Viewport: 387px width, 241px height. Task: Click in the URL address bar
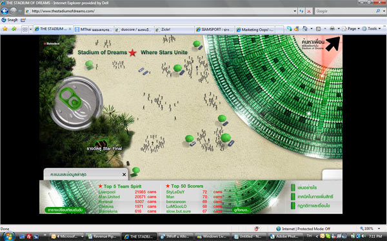point(161,11)
